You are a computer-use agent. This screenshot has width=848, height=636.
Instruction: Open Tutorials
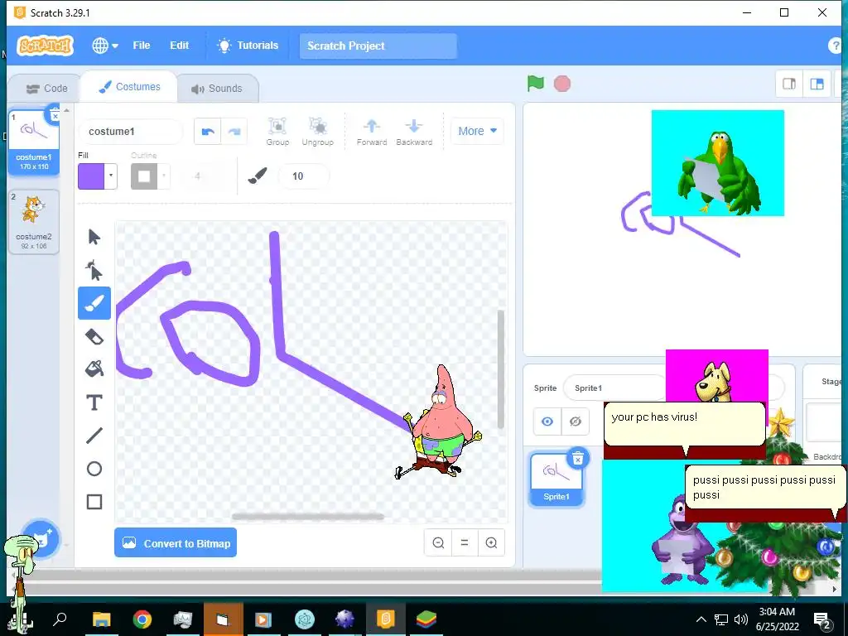[248, 46]
